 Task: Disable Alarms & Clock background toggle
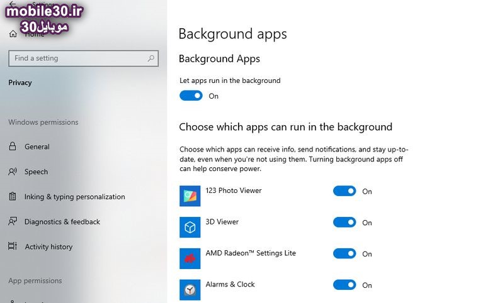pos(344,285)
